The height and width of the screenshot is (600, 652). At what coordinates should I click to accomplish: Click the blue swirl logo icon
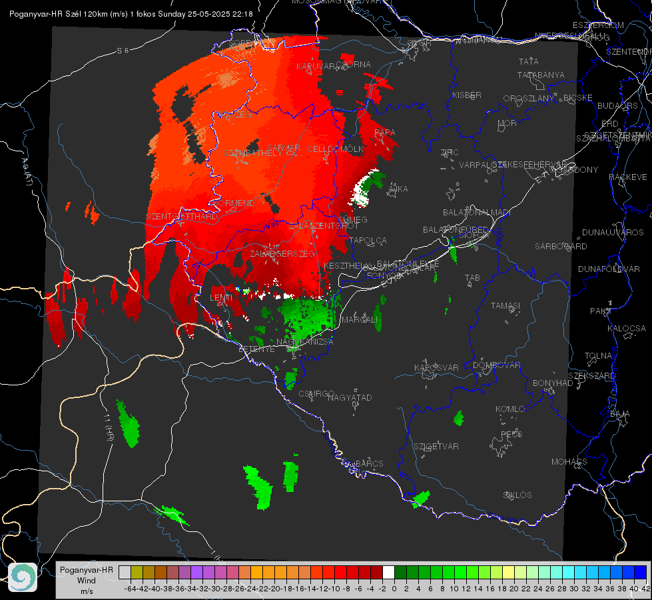(23, 577)
